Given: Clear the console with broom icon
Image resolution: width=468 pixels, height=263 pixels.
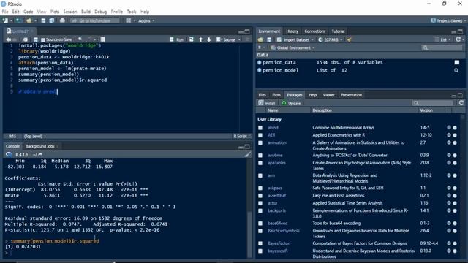Looking at the screenshot, I should point(247,154).
